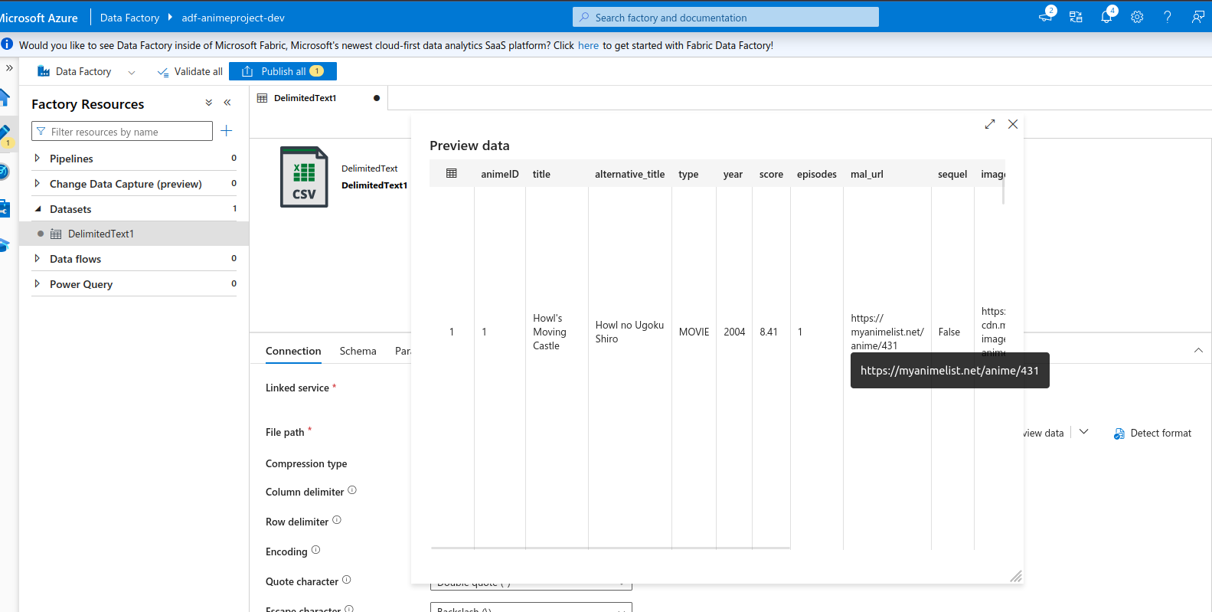Click the 2004 year cell

click(x=734, y=332)
